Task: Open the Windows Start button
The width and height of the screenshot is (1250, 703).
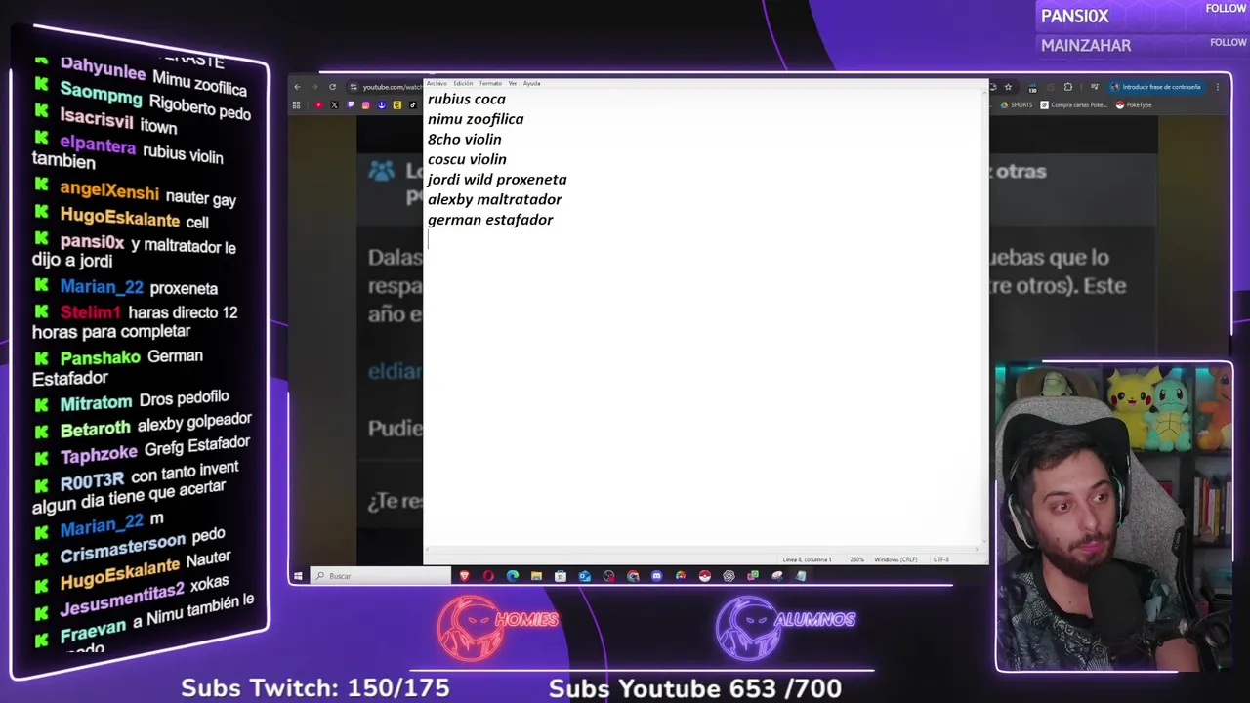Action: tap(298, 576)
